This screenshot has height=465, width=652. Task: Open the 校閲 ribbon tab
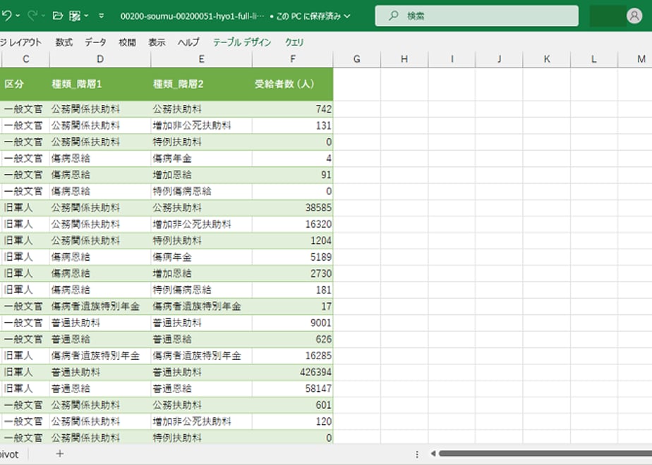127,42
